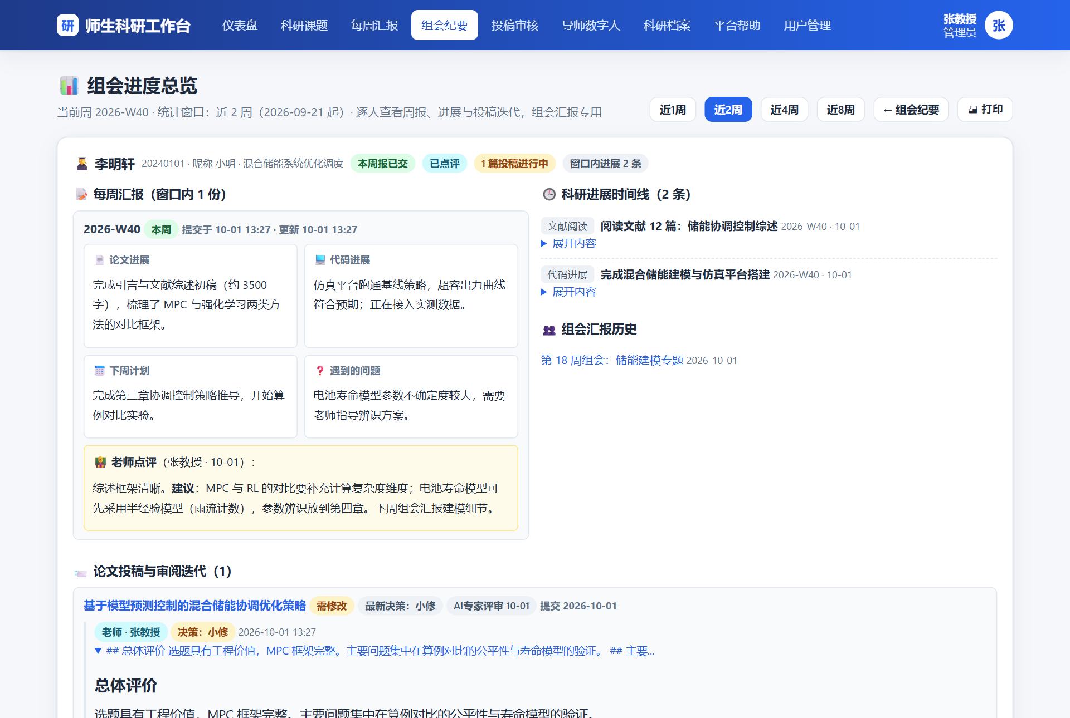Click the memo icon beside 每周汇报
Viewport: 1070px width, 718px height.
click(81, 194)
